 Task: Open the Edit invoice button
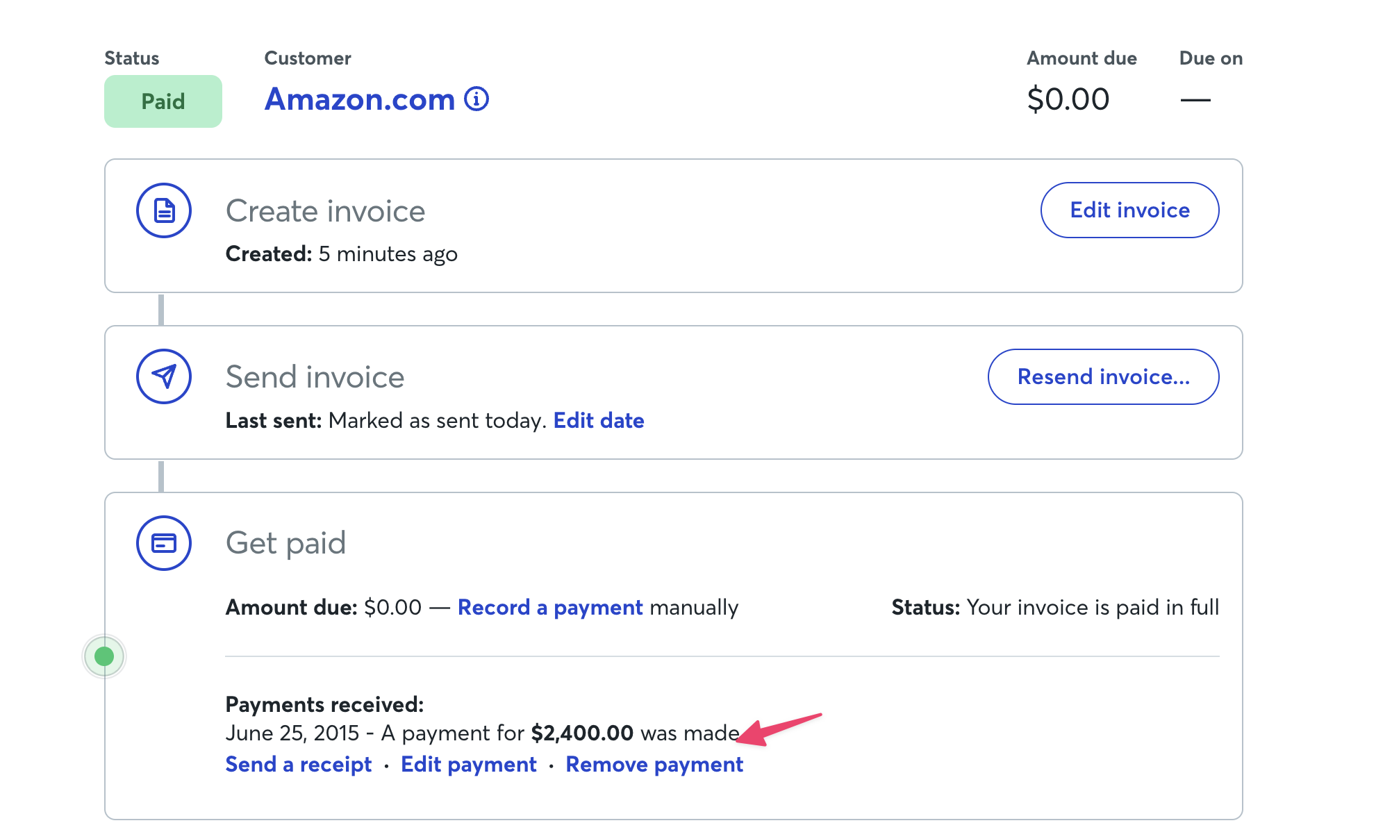point(1129,210)
